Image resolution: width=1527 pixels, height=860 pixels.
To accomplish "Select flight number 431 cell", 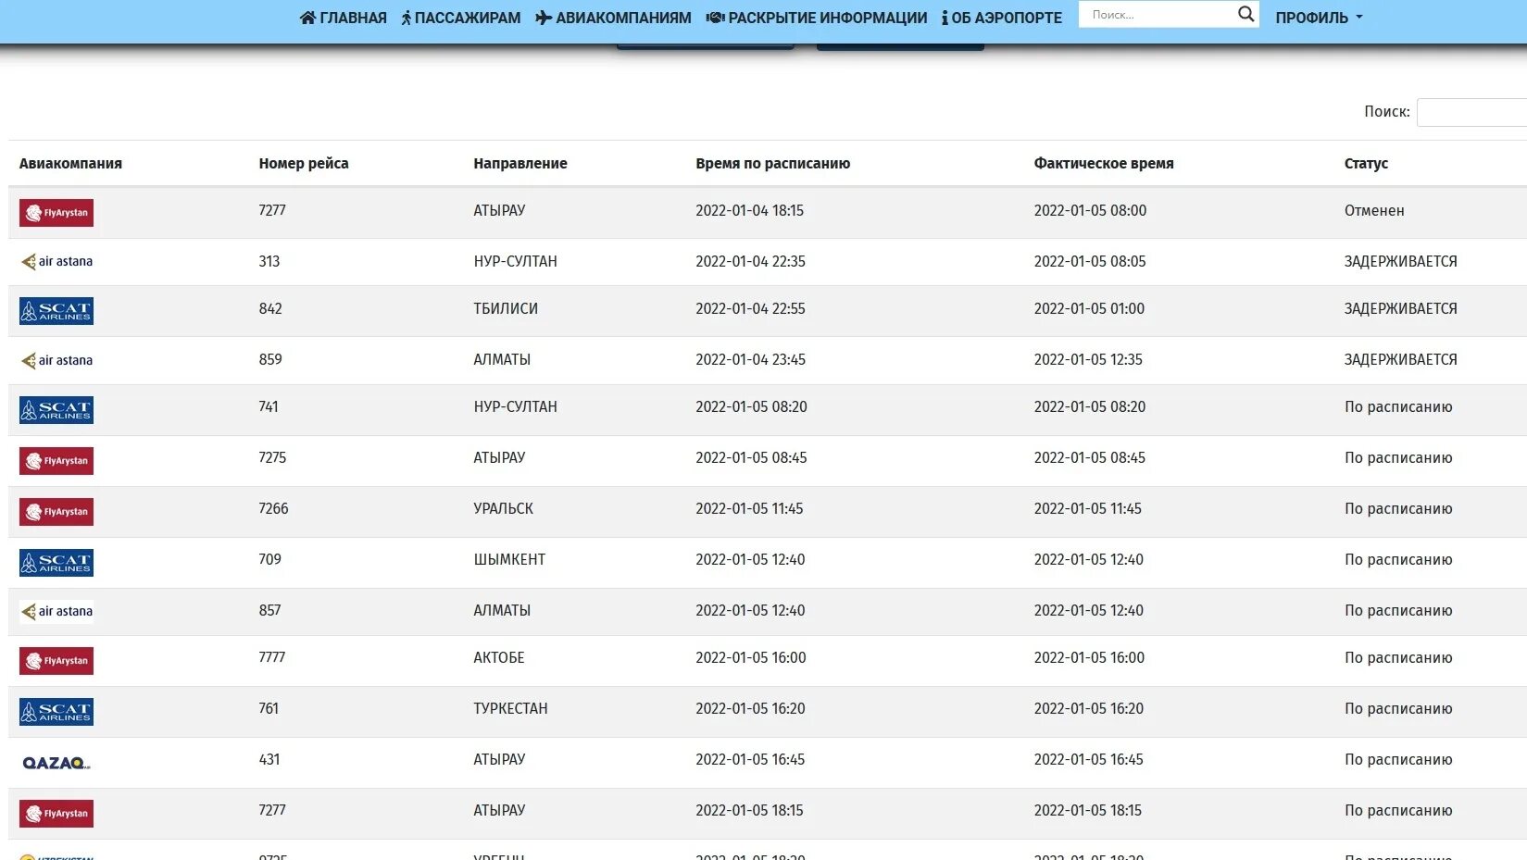I will tap(269, 760).
